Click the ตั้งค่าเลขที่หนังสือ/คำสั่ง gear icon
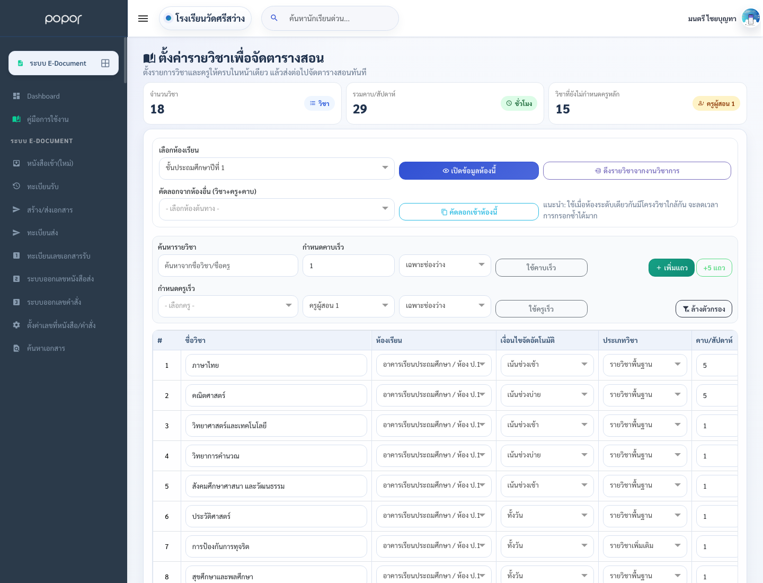This screenshot has height=583, width=763. click(16, 325)
